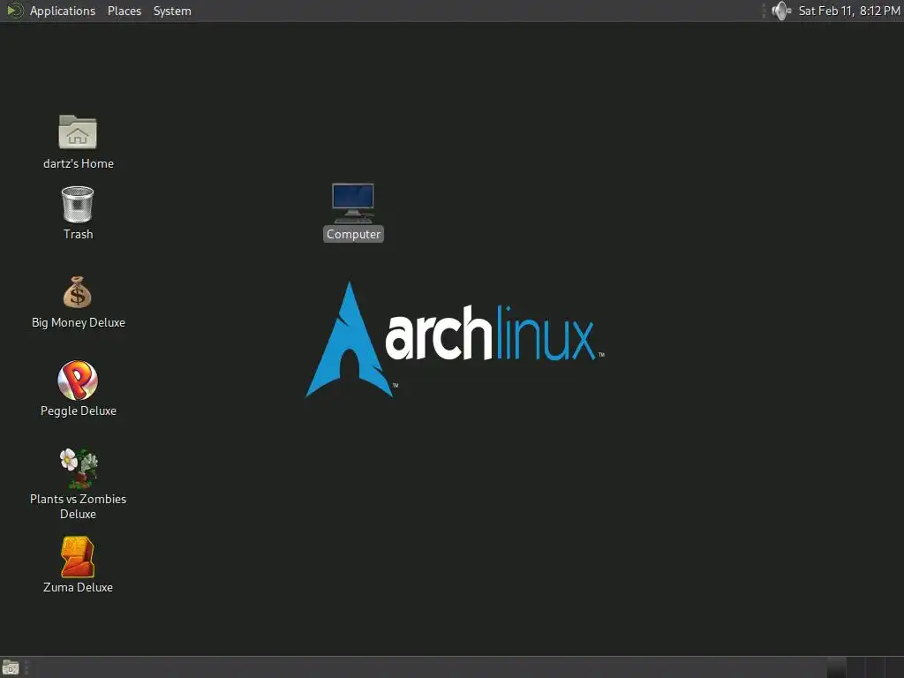Open the System menu

click(172, 11)
